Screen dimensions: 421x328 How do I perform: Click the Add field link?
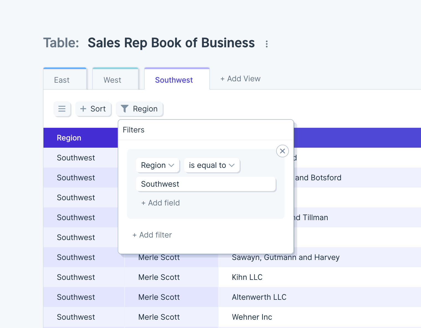pos(161,203)
